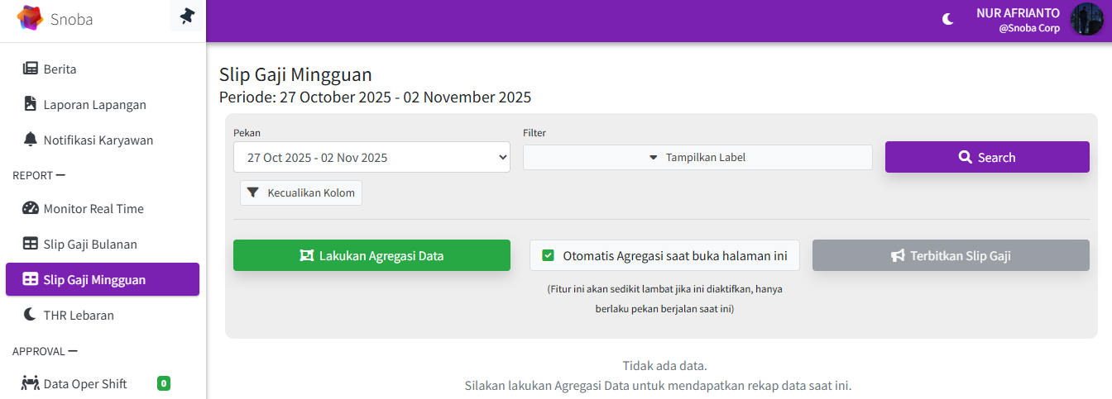This screenshot has width=1112, height=399.
Task: Open the Pekan week dropdown
Action: coord(371,157)
